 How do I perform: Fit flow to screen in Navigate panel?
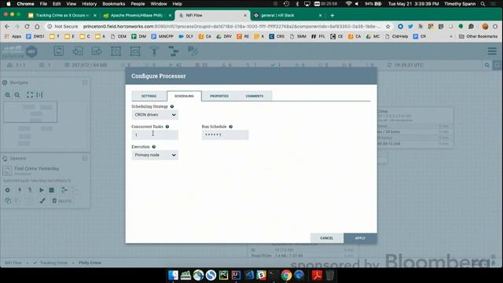coord(30,95)
